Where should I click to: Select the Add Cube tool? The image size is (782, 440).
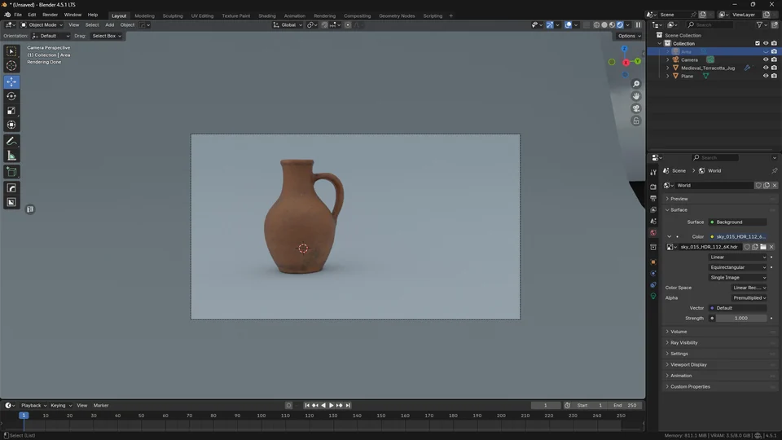11,172
